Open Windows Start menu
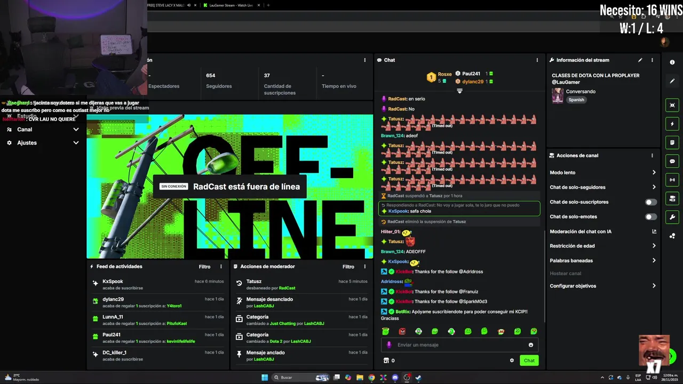The image size is (683, 384). [x=264, y=378]
